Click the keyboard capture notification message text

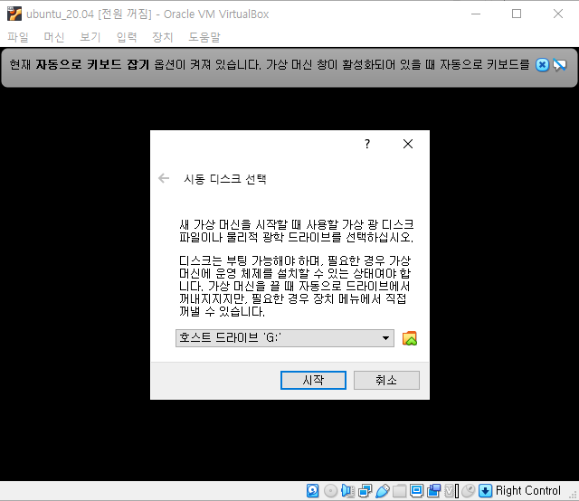click(270, 65)
